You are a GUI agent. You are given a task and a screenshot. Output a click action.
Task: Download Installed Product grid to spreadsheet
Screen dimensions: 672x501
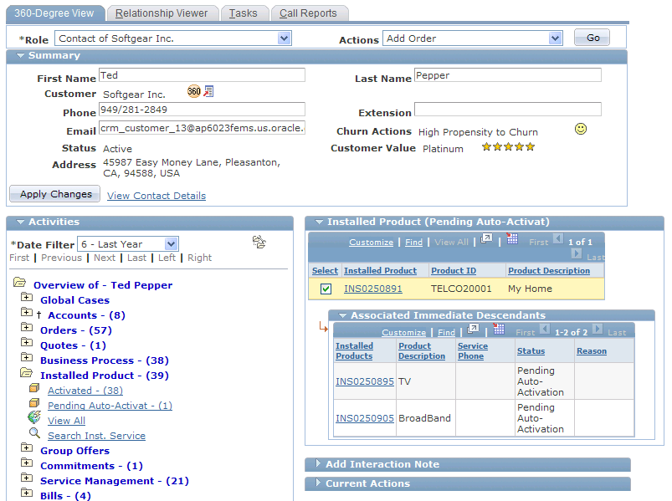pyautogui.click(x=512, y=238)
